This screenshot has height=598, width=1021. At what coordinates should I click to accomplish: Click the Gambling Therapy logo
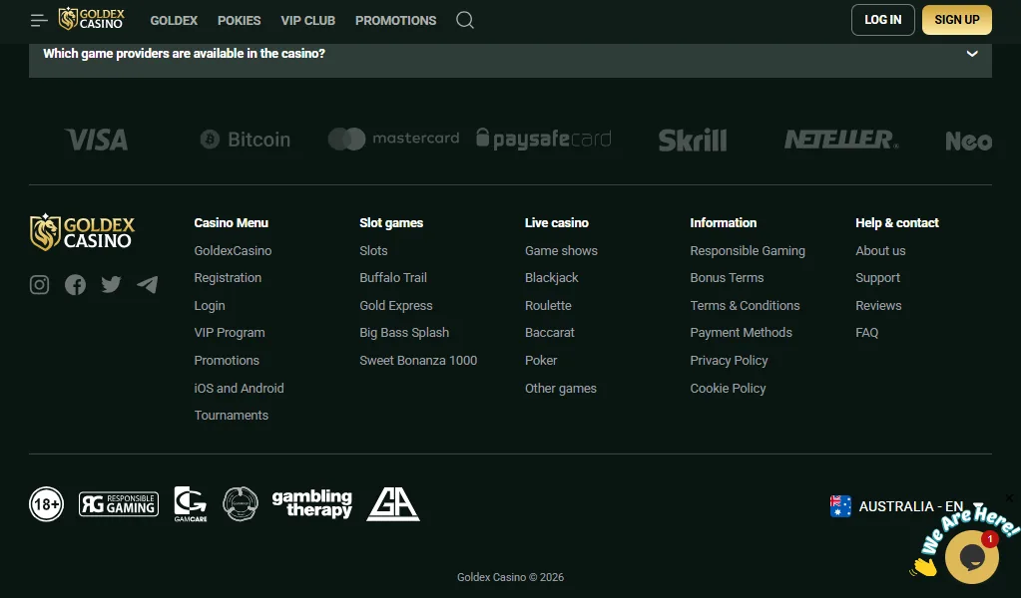point(312,503)
